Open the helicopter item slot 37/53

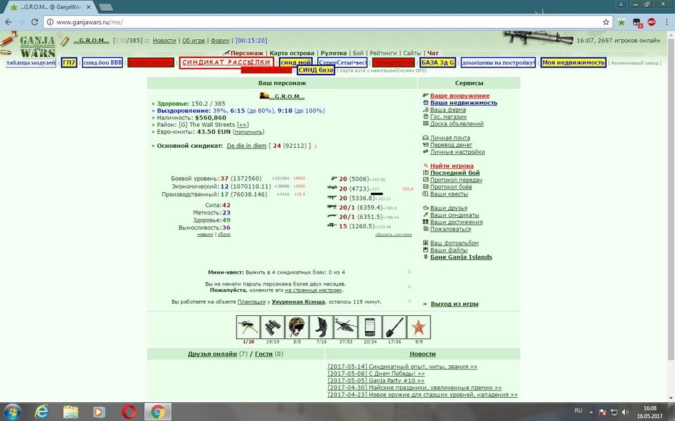tap(345, 327)
